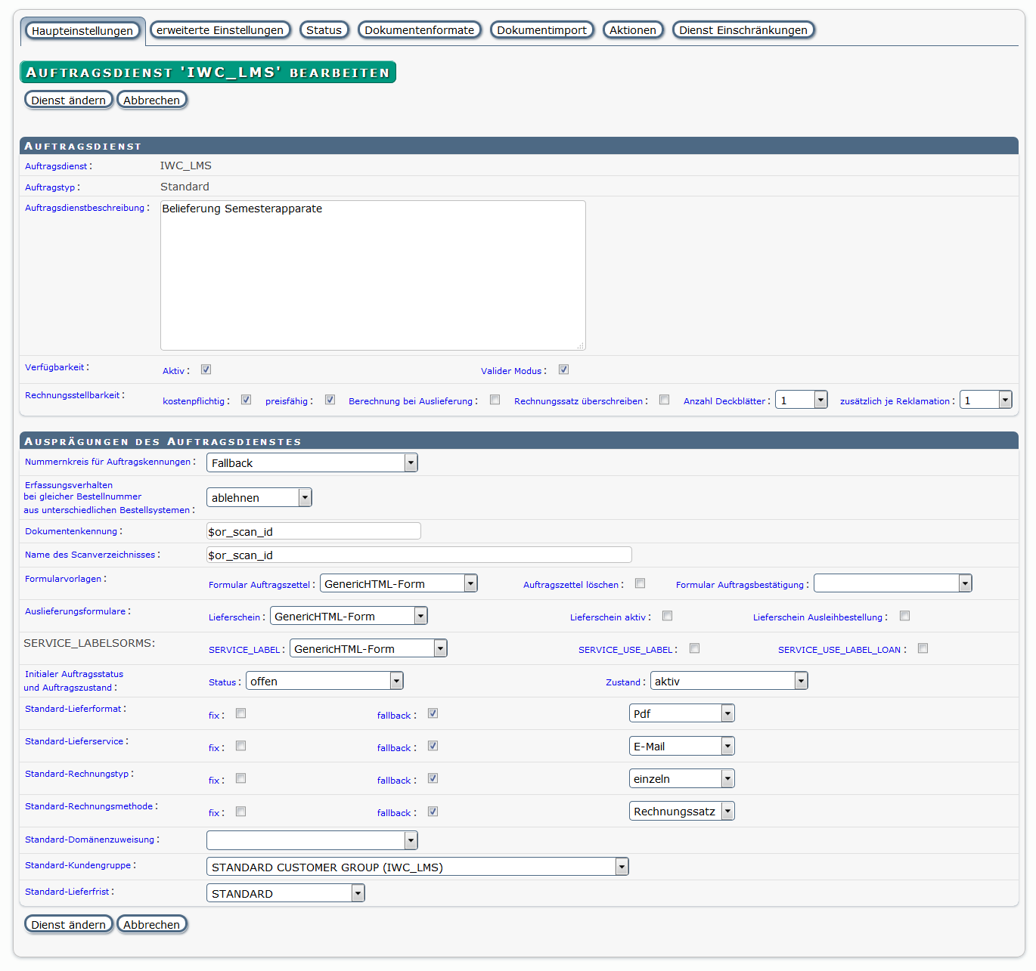The image size is (1036, 971).
Task: Uncheck fallback for Standard-Rechnungsmethode
Action: pyautogui.click(x=433, y=812)
